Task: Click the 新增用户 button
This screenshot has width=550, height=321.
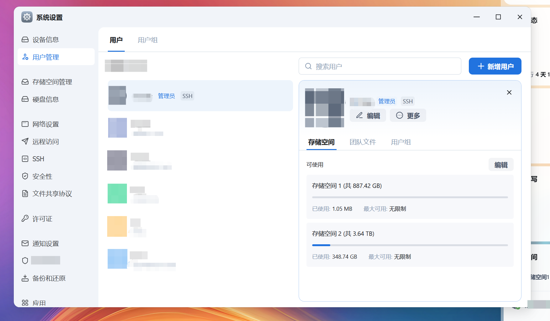Action: pos(495,66)
